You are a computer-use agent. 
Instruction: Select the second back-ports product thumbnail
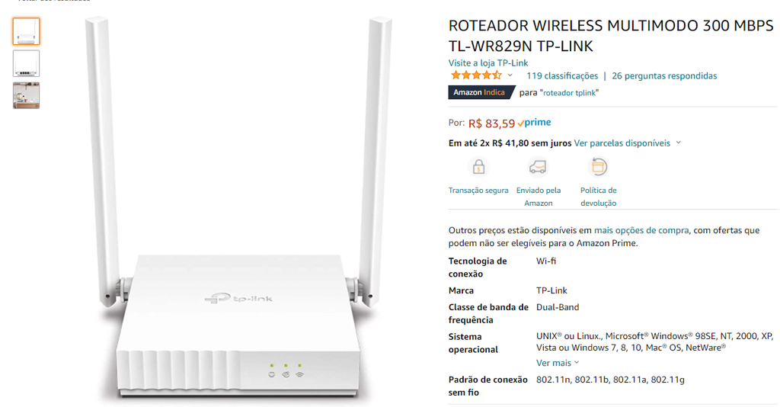tap(27, 63)
